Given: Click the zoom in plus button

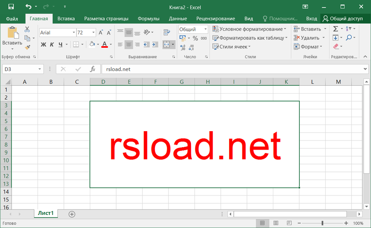Looking at the screenshot, I should (346, 223).
